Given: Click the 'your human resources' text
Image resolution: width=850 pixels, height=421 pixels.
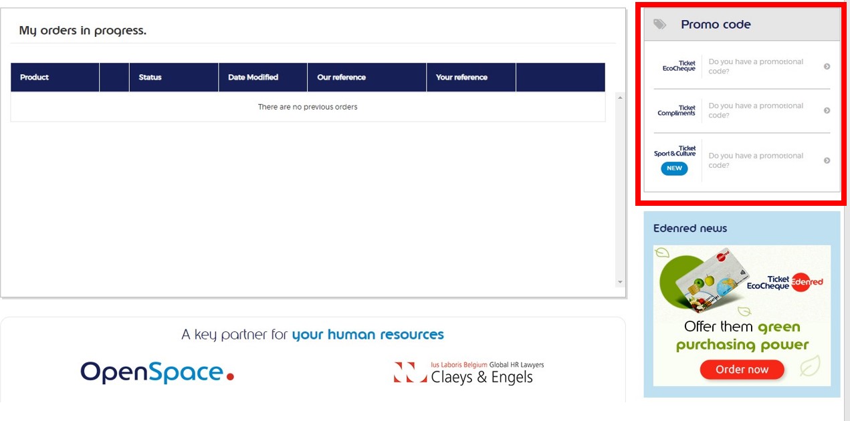Looking at the screenshot, I should 368,334.
